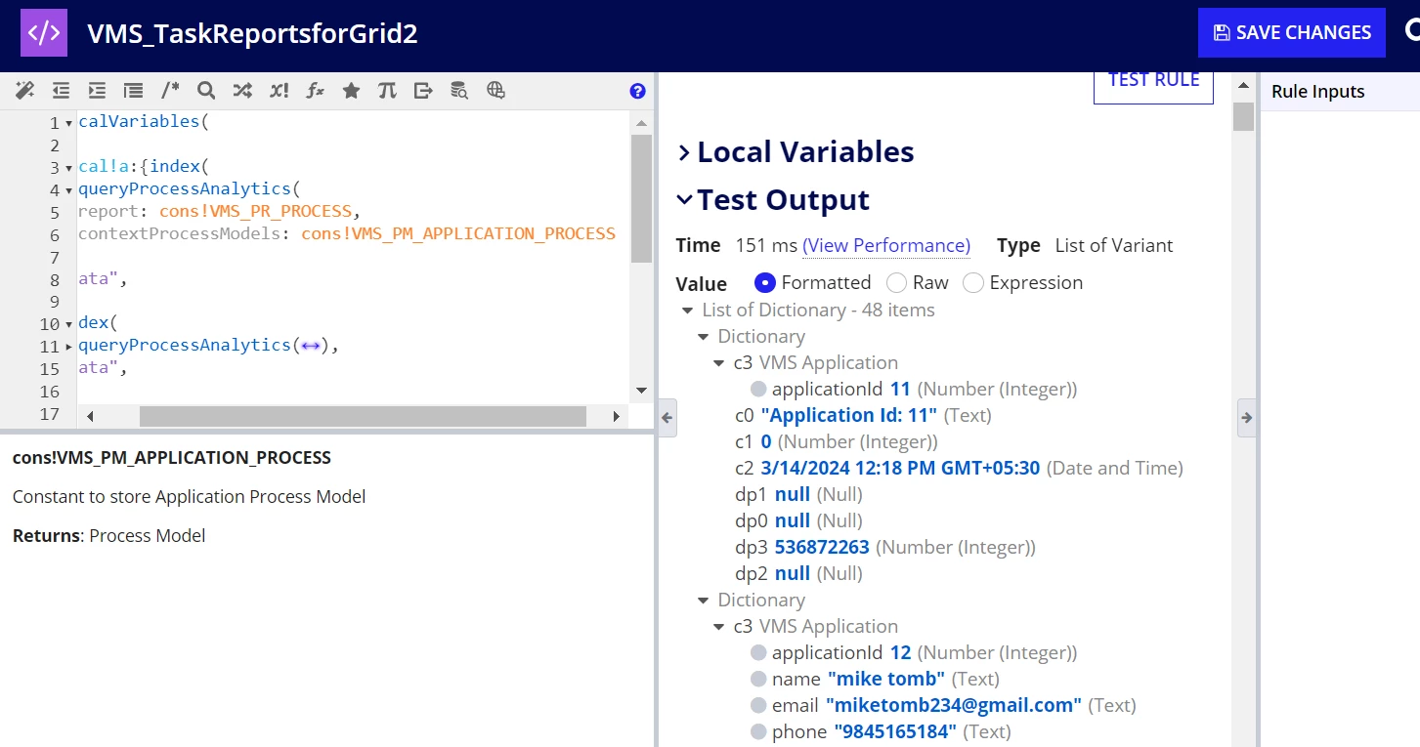This screenshot has width=1420, height=747.
Task: Click the TEST RULE button
Action: pos(1153,81)
